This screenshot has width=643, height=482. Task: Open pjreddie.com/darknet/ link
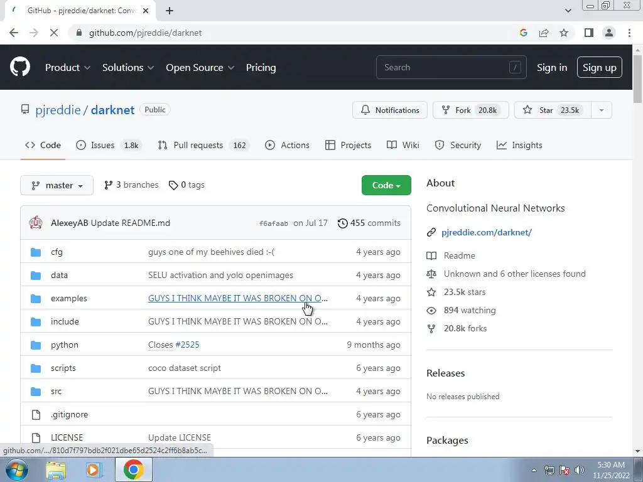coord(487,232)
